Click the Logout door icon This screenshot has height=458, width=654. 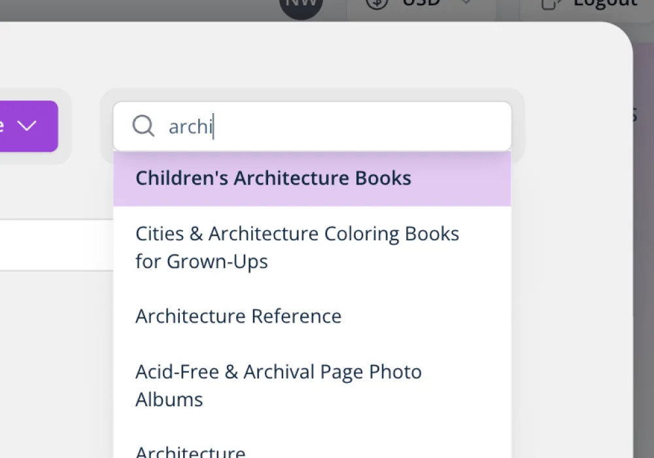pyautogui.click(x=553, y=4)
